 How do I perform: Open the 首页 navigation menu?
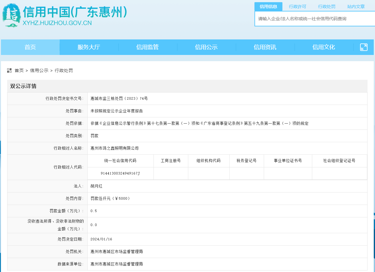coord(30,47)
